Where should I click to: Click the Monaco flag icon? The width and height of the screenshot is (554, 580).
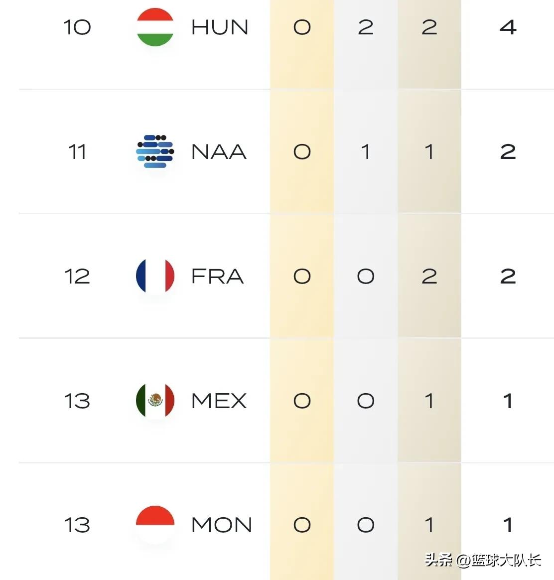[155, 525]
